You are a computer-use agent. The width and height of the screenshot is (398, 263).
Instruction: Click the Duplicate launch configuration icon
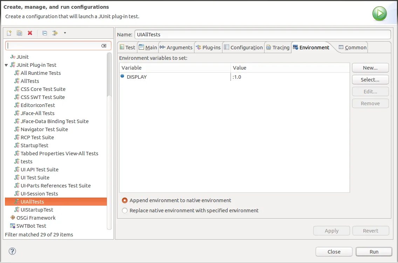coord(20,33)
